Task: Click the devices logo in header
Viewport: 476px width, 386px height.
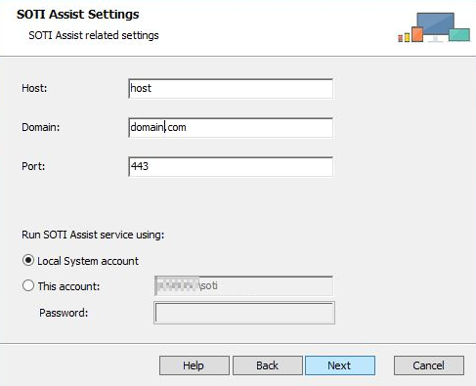Action: point(434,27)
